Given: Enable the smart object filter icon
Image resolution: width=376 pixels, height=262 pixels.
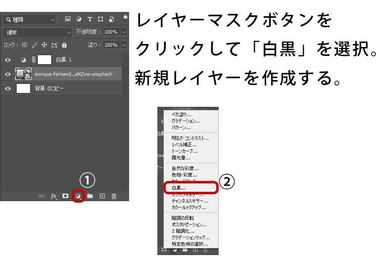Looking at the screenshot, I should point(111,19).
